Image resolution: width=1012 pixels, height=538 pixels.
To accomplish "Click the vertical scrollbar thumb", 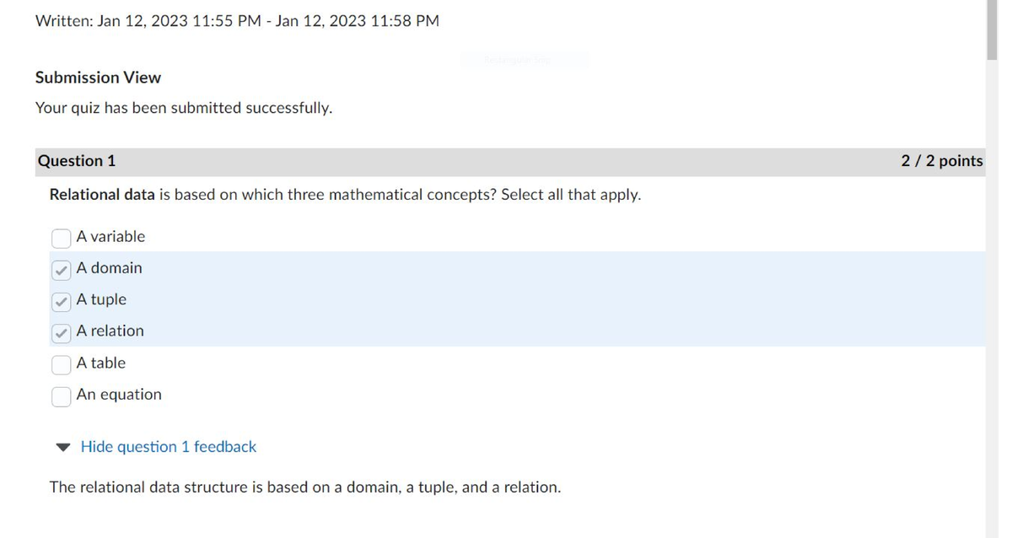I will pyautogui.click(x=992, y=30).
